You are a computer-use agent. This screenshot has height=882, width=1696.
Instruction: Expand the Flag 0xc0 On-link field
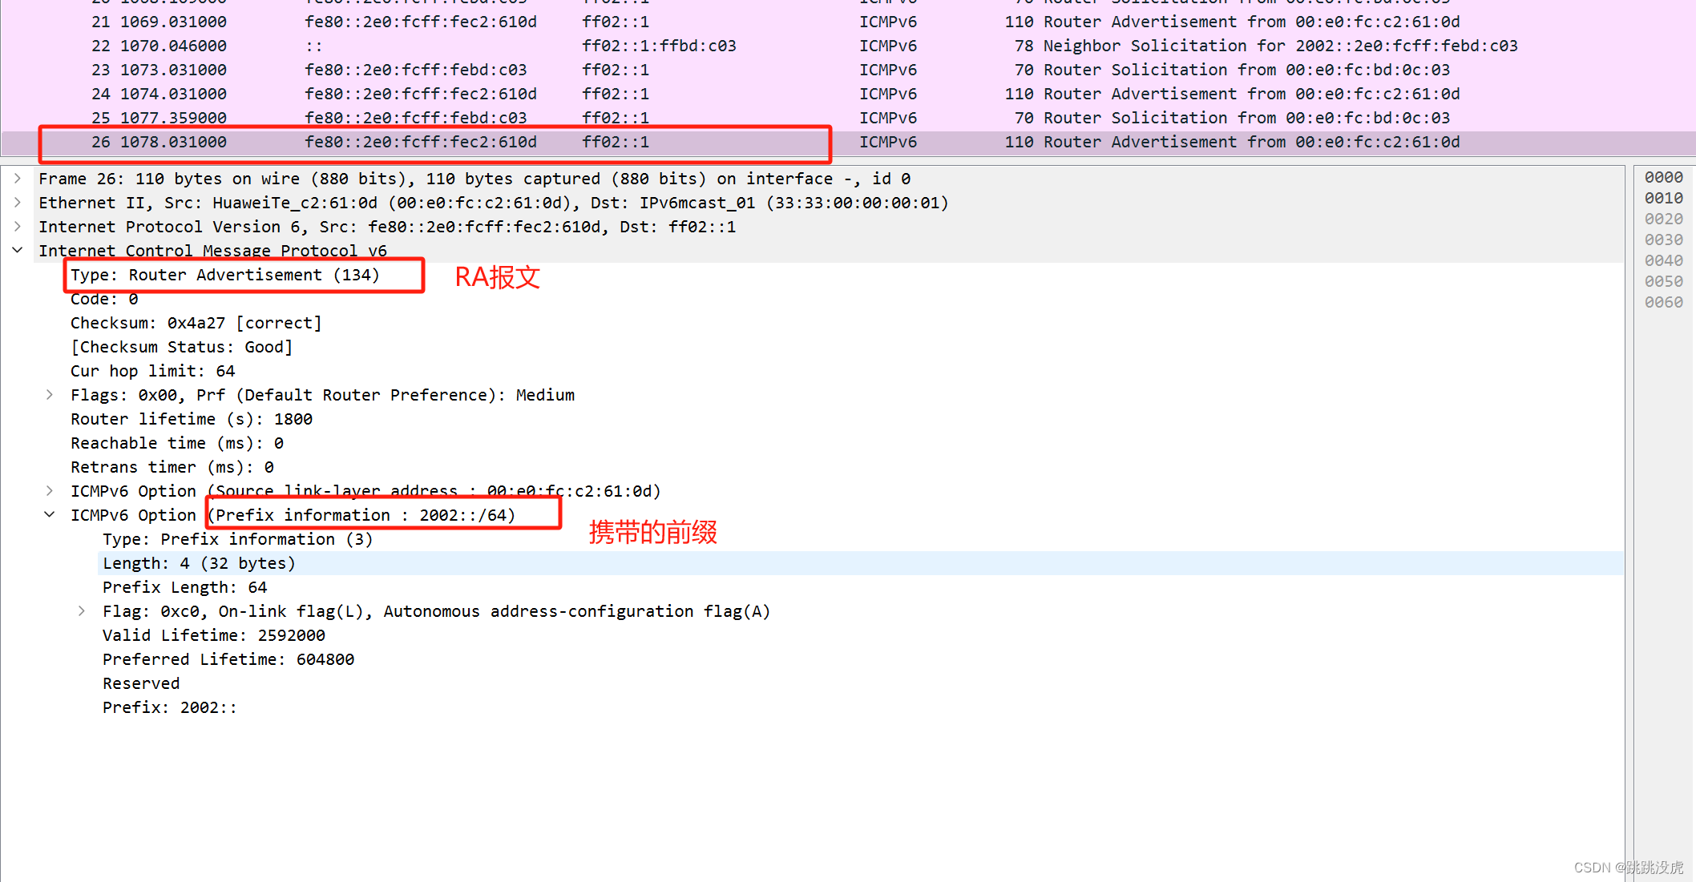[x=82, y=611]
